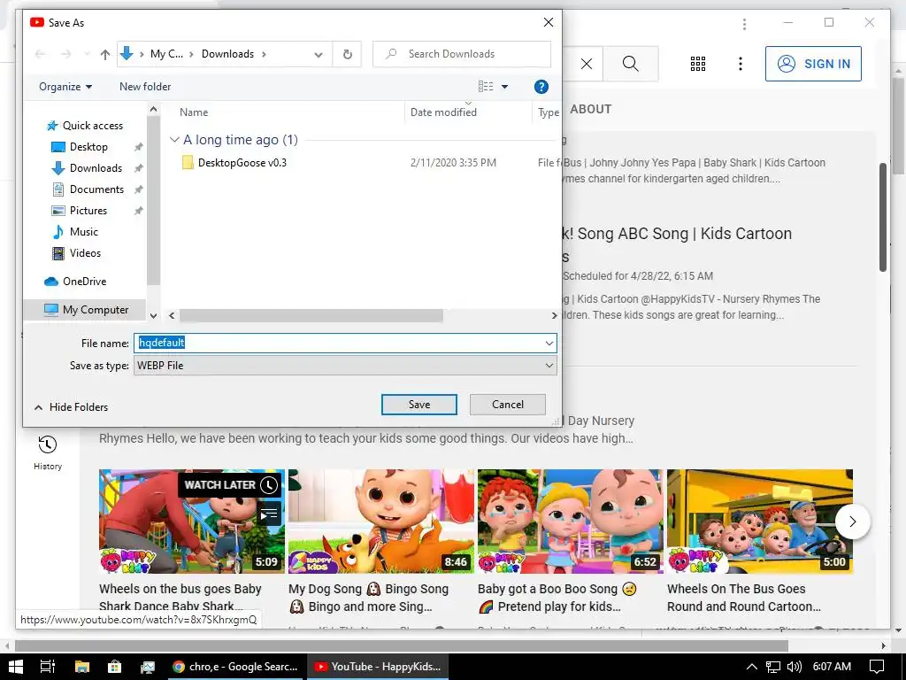Open the view options dropdown arrow
The image size is (906, 680).
click(x=504, y=87)
